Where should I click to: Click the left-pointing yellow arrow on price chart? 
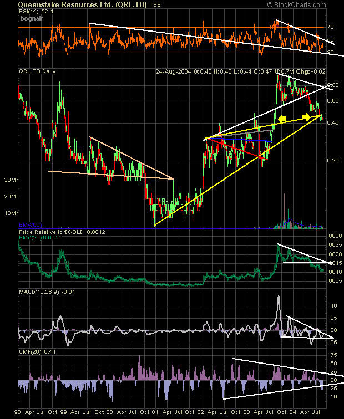(x=282, y=119)
